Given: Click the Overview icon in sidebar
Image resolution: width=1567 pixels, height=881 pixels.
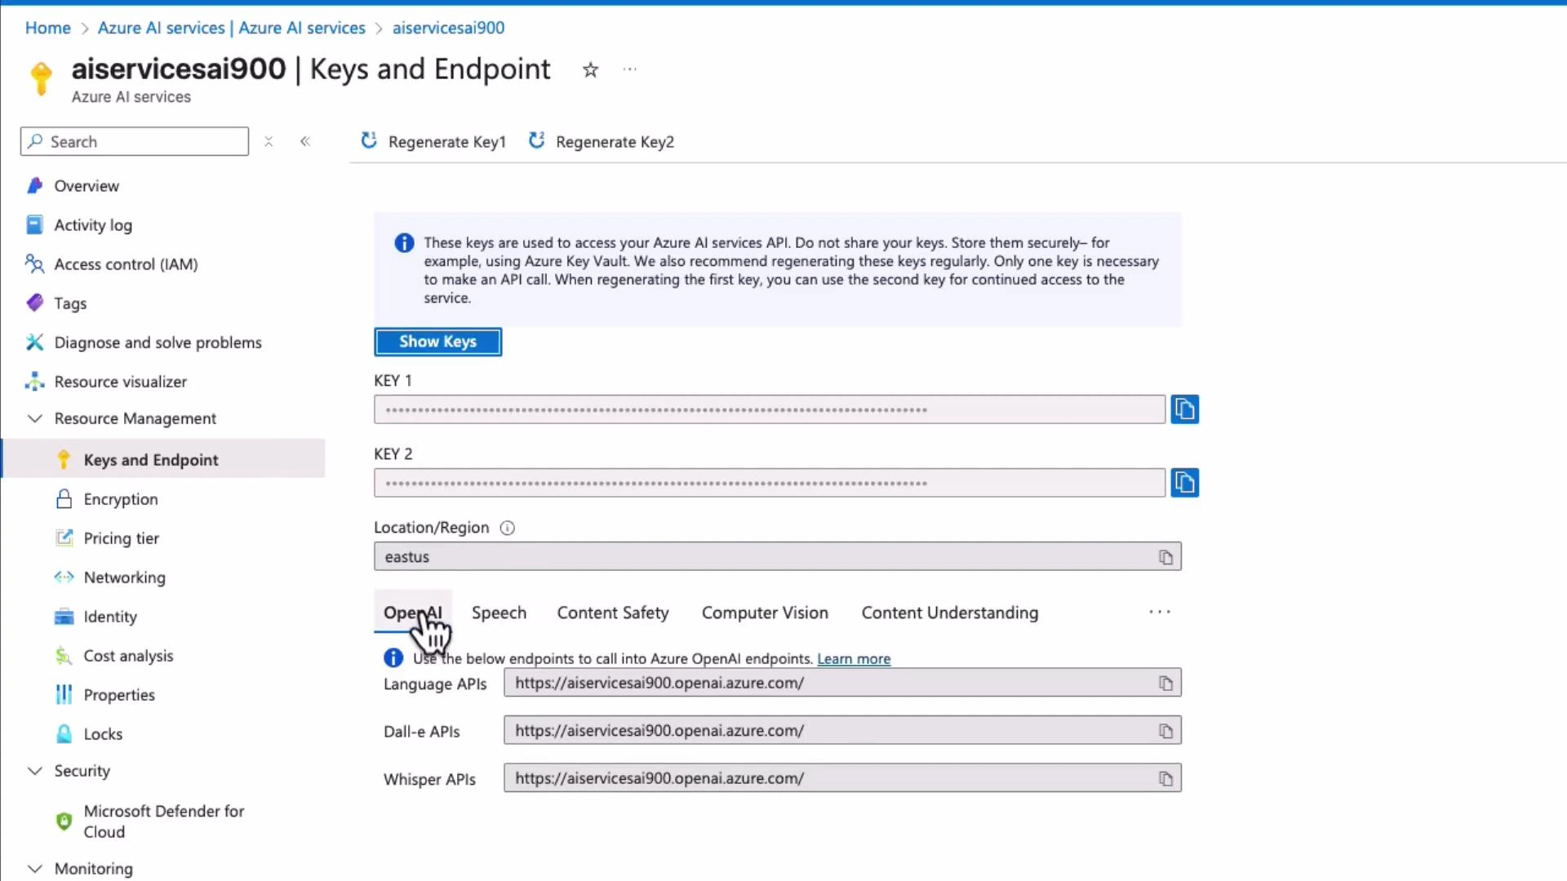Looking at the screenshot, I should pos(34,185).
